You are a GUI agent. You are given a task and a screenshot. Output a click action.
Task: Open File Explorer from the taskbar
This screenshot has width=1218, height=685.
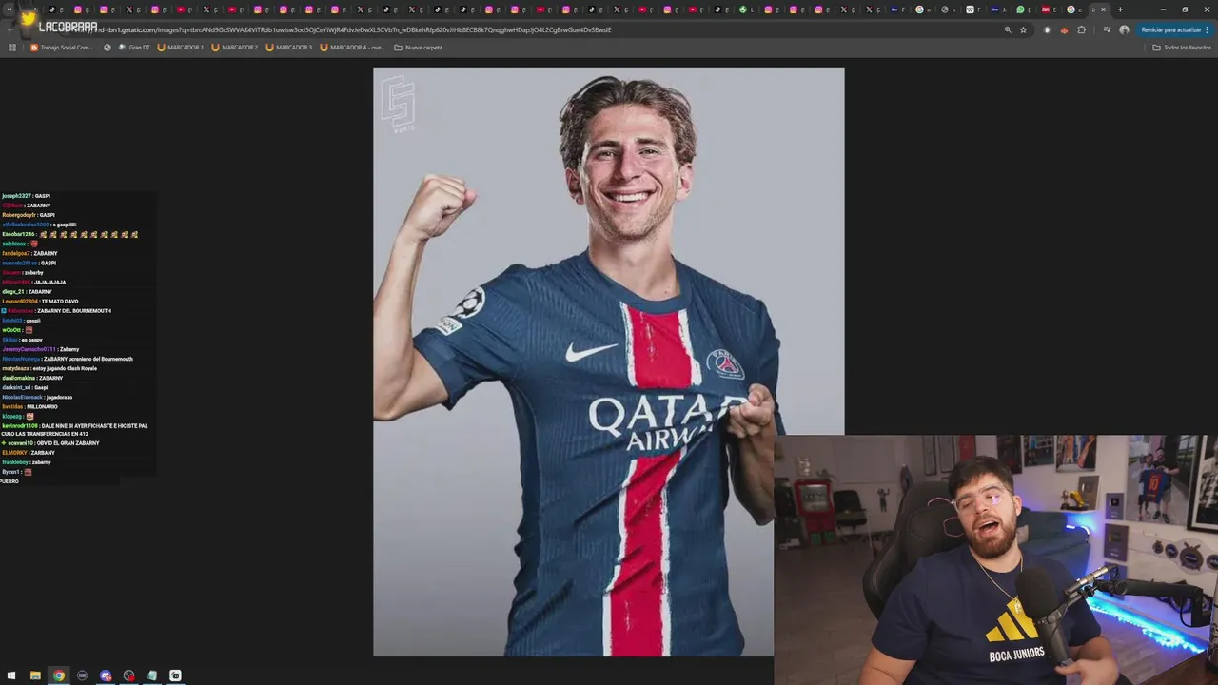(35, 675)
